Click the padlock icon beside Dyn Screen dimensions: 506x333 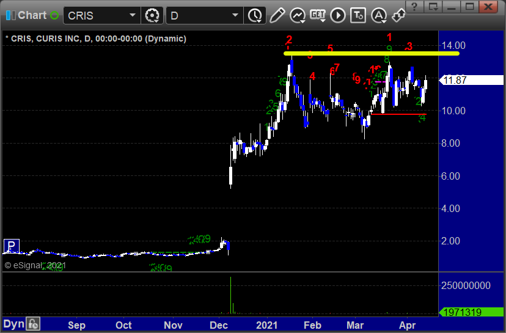(x=33, y=324)
